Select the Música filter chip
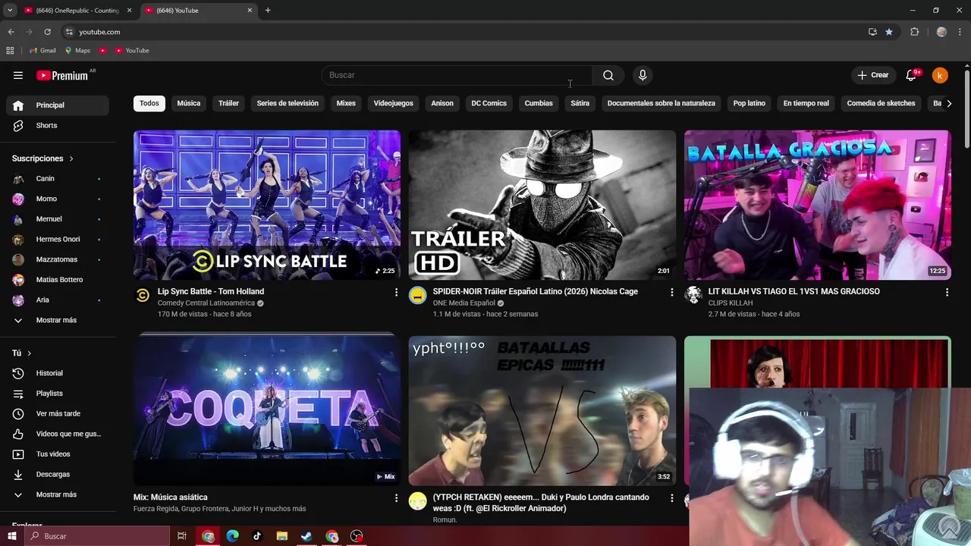Screen dimensions: 971x546 (189, 103)
